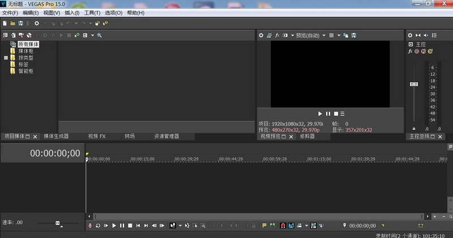Open the 插入(I) menu
The width and height of the screenshot is (453, 238).
pos(72,13)
